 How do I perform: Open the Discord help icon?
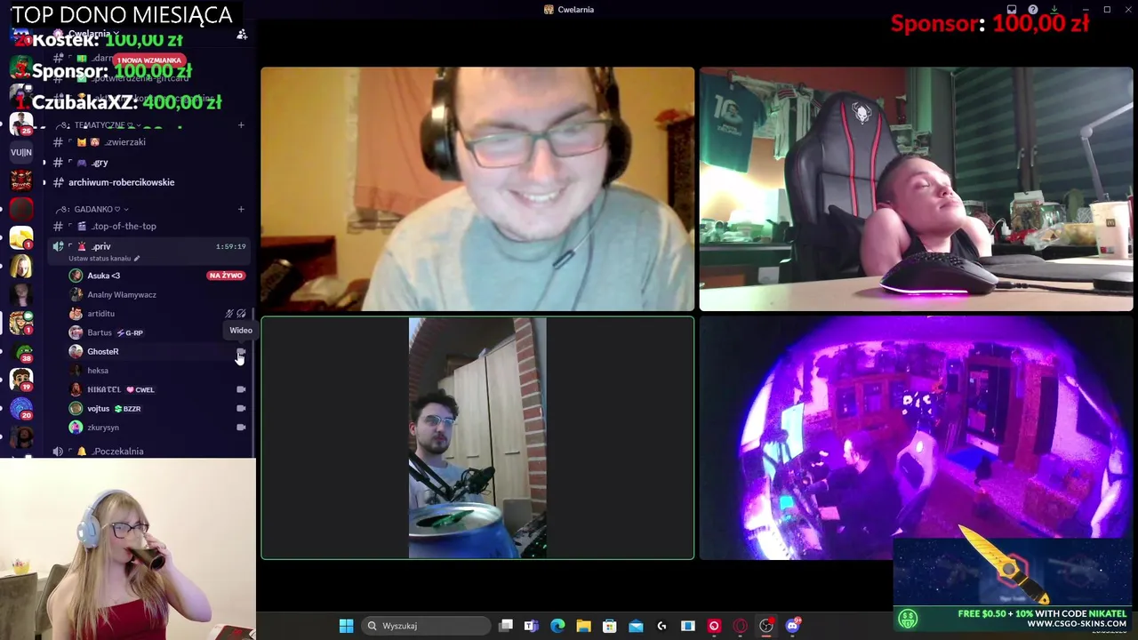click(x=1033, y=10)
